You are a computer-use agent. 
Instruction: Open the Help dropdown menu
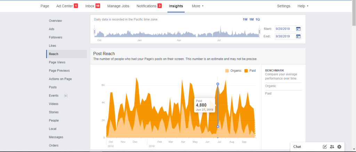(302, 6)
